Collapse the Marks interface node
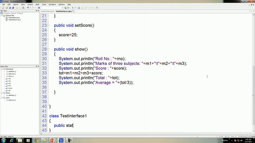This screenshot has width=255, height=143. click(x=2, y=93)
